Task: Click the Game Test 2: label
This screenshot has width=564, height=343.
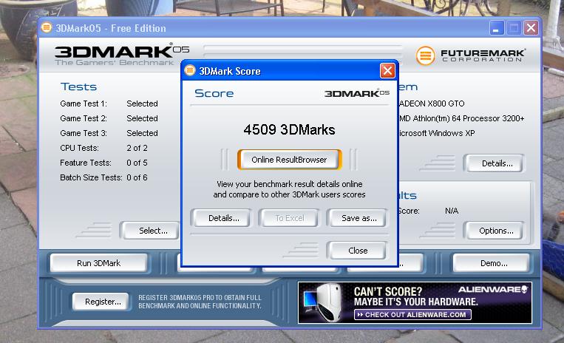Action: point(84,118)
